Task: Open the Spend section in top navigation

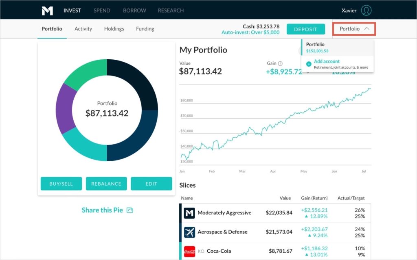Action: tap(102, 11)
